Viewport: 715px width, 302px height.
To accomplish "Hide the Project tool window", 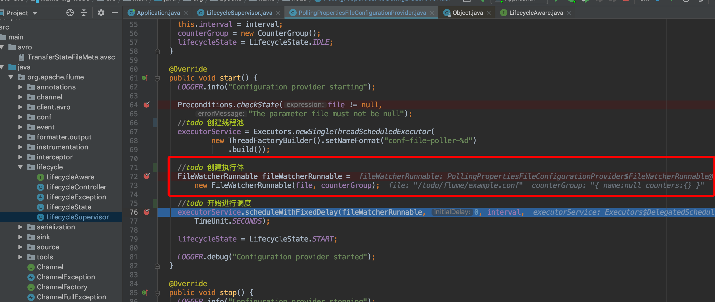I will (115, 12).
